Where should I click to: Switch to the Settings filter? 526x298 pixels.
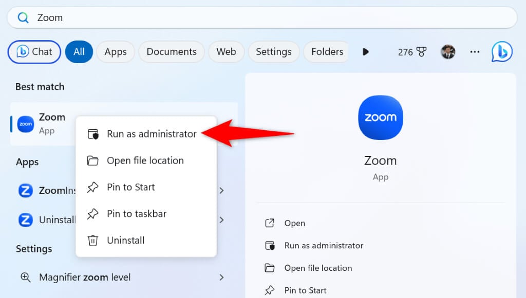tap(273, 52)
